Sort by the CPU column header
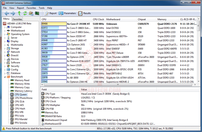 (66, 19)
